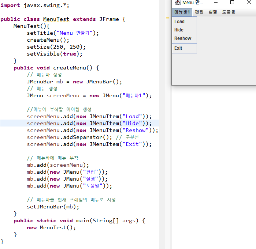Image resolution: width=256 pixels, height=249 pixels.
Task: Click the setJMenuBar(mb) code line
Action: point(53,207)
